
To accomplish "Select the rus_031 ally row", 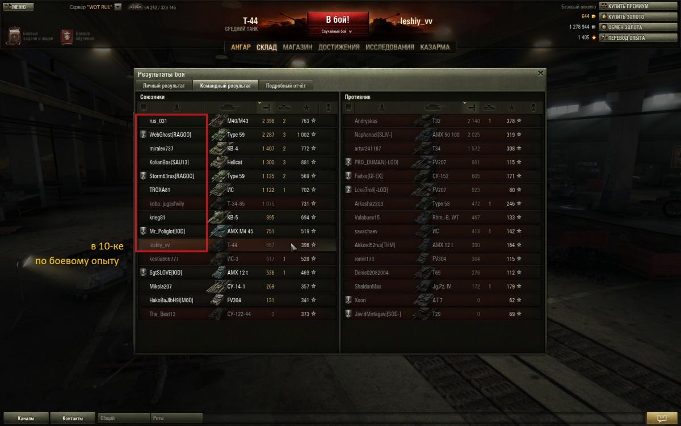I will click(x=238, y=121).
